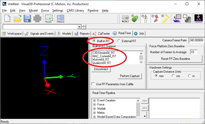
Task: Open the Model menu
Action: tap(33, 11)
